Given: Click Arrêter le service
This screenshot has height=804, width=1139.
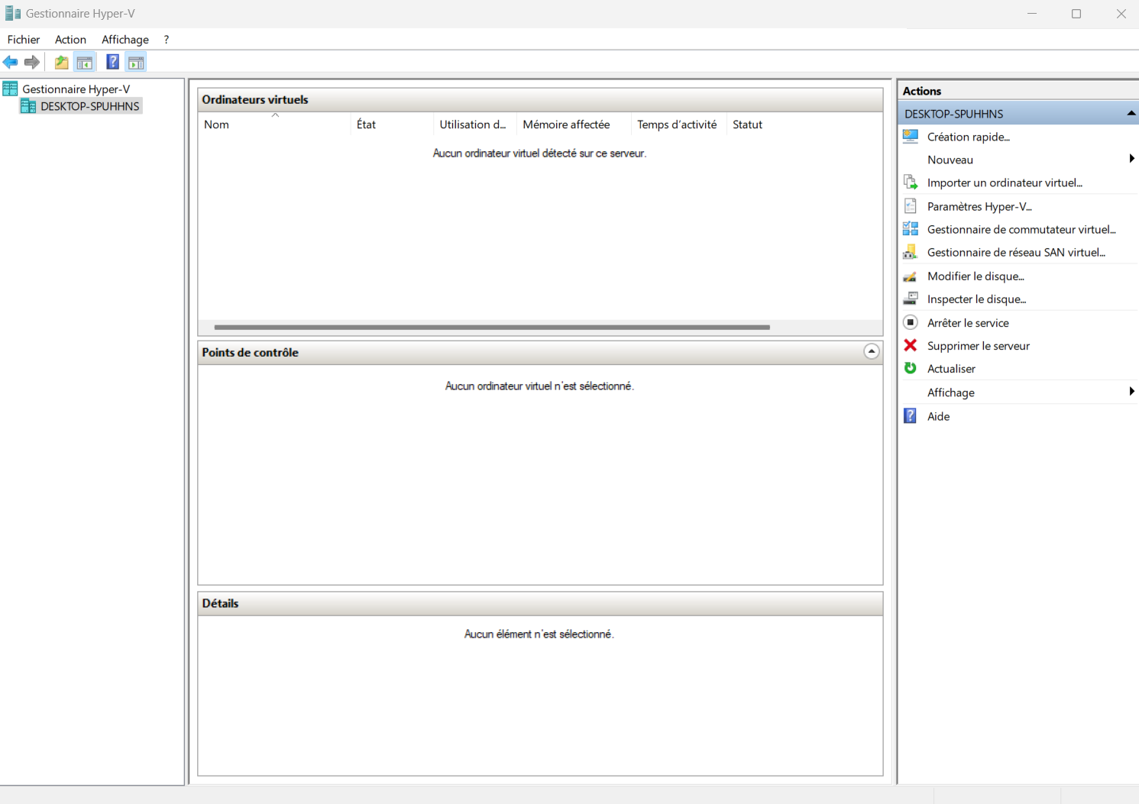Looking at the screenshot, I should pyautogui.click(x=967, y=323).
